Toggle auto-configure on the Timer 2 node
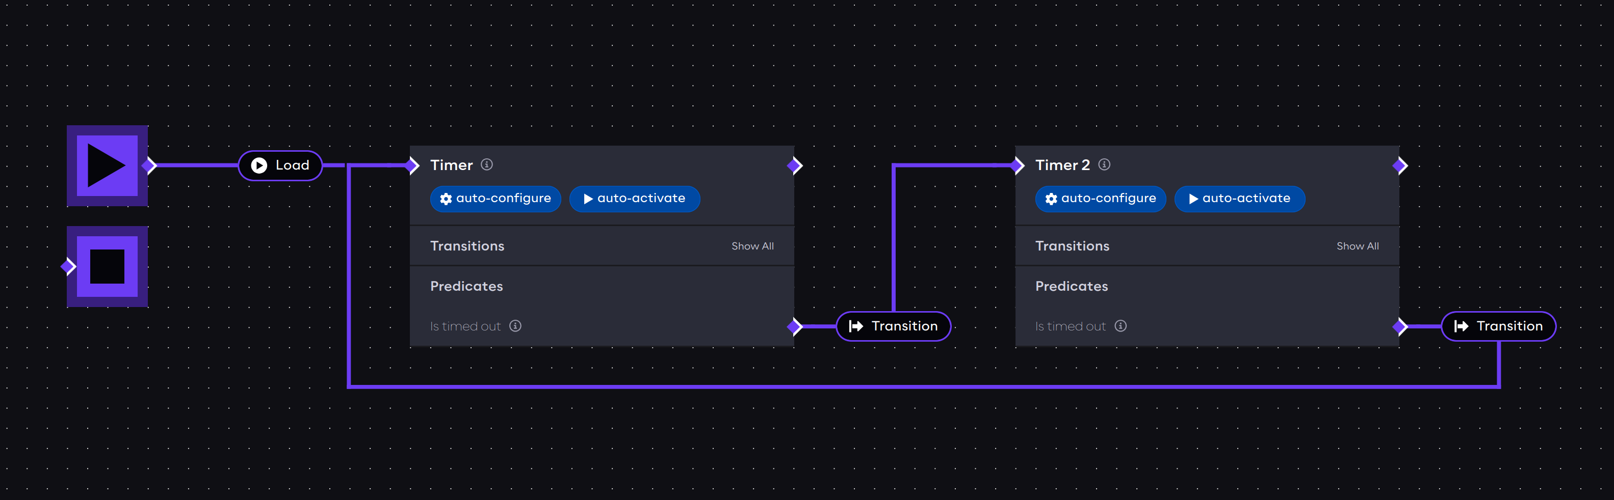 coord(1101,199)
